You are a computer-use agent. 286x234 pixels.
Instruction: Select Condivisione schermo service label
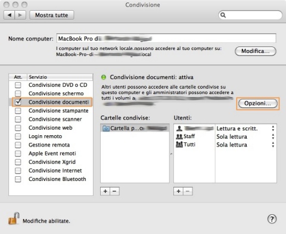[56, 93]
